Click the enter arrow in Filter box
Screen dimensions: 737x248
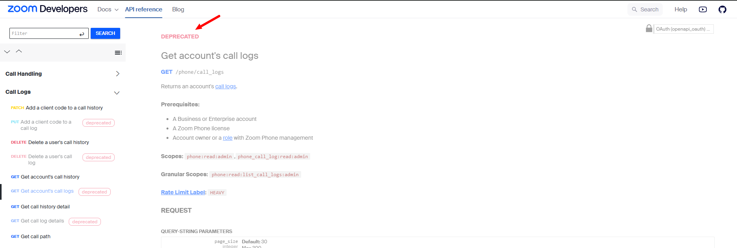pos(82,34)
